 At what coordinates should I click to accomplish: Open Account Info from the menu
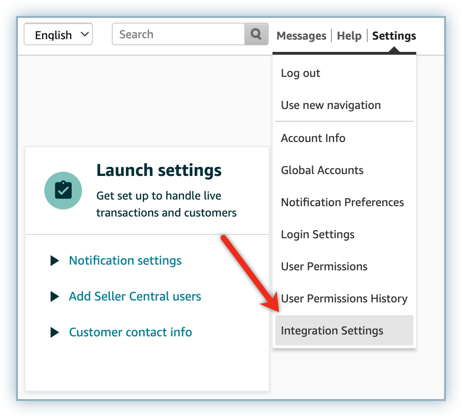click(313, 138)
